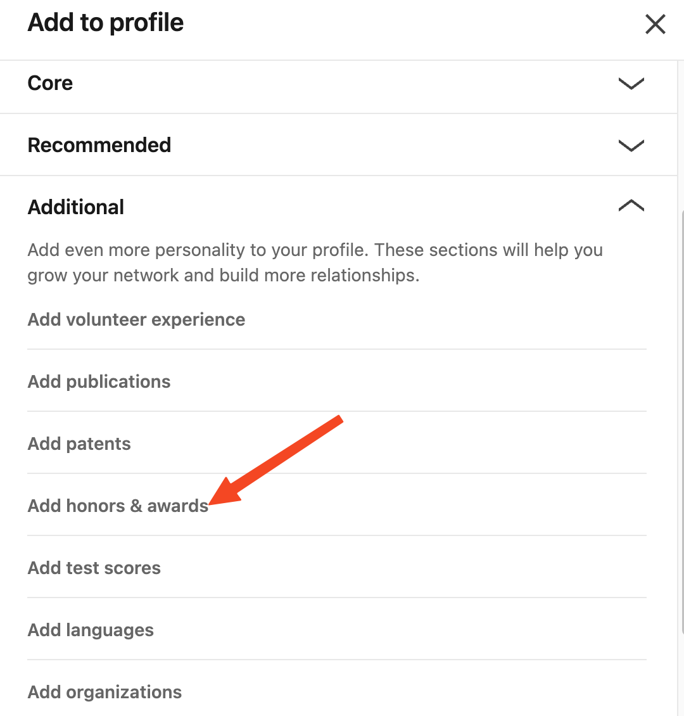Select Add test scores

coord(94,568)
